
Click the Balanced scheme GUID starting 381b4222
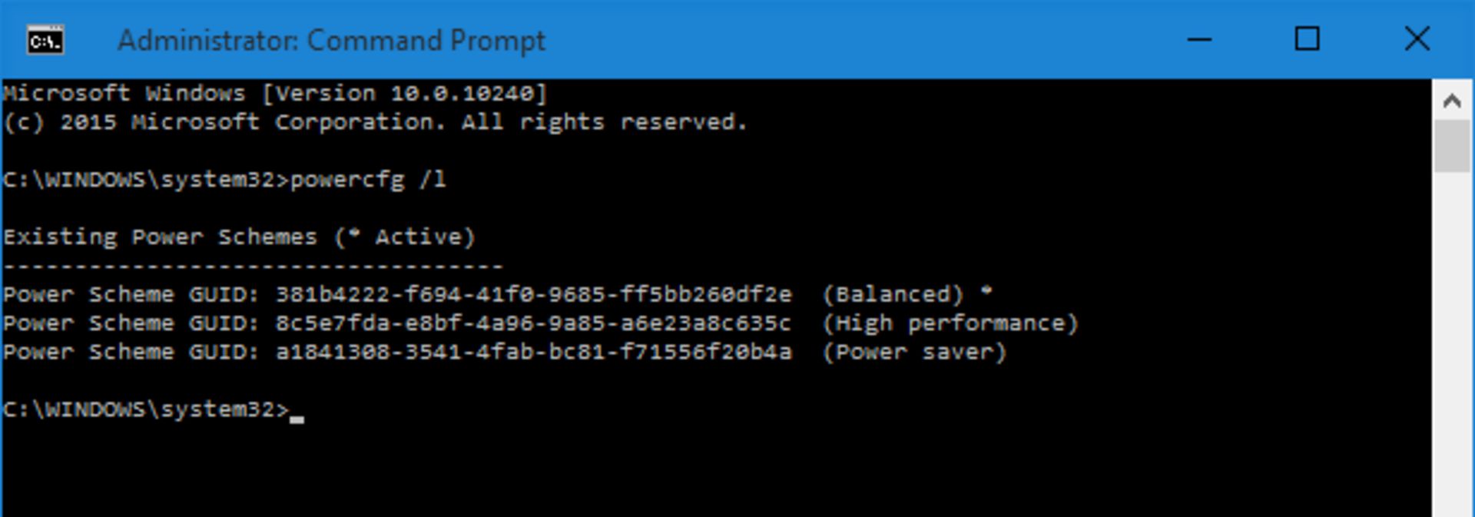(x=533, y=295)
